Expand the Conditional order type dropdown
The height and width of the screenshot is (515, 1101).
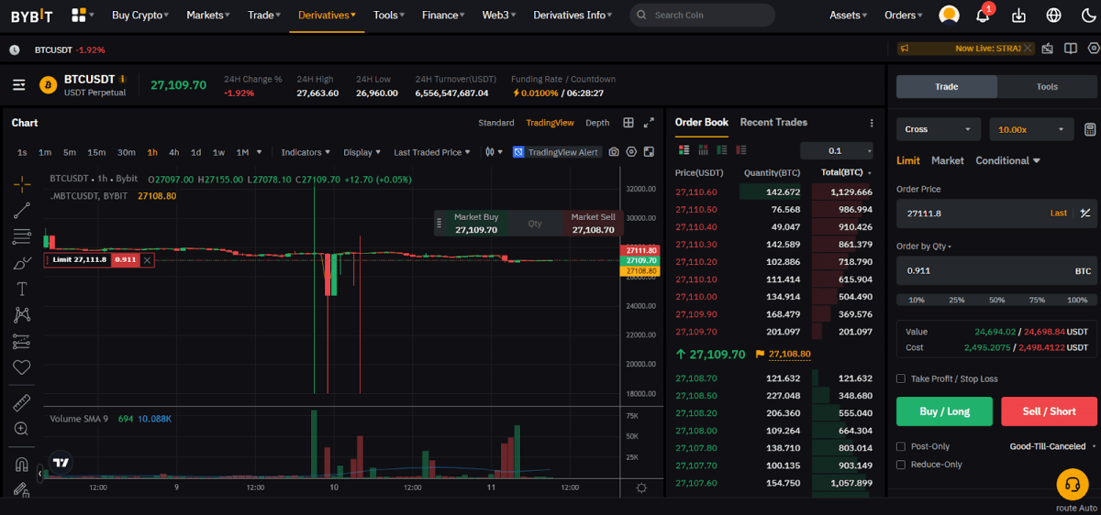(x=1007, y=160)
